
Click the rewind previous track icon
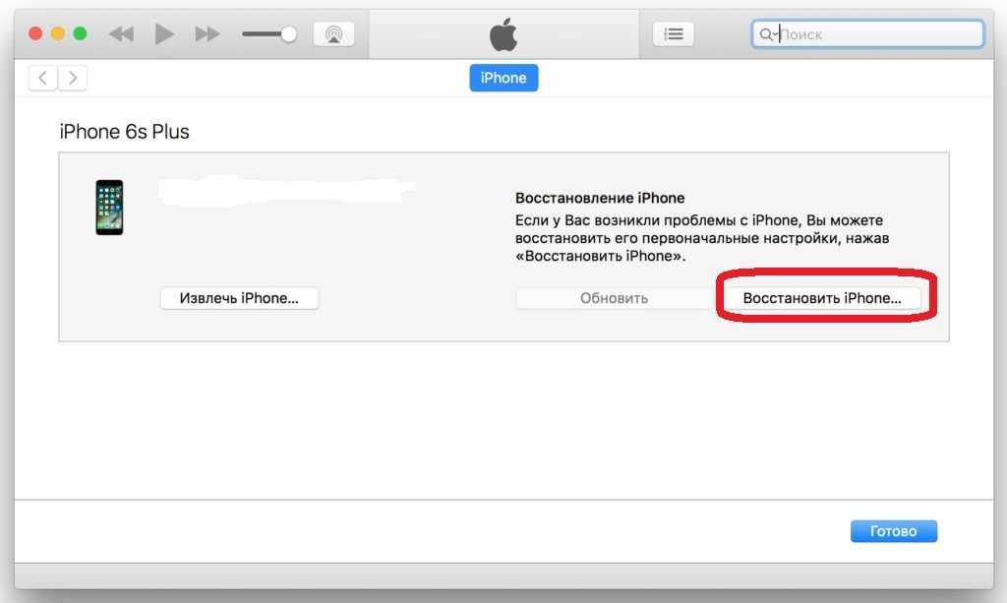pyautogui.click(x=121, y=33)
